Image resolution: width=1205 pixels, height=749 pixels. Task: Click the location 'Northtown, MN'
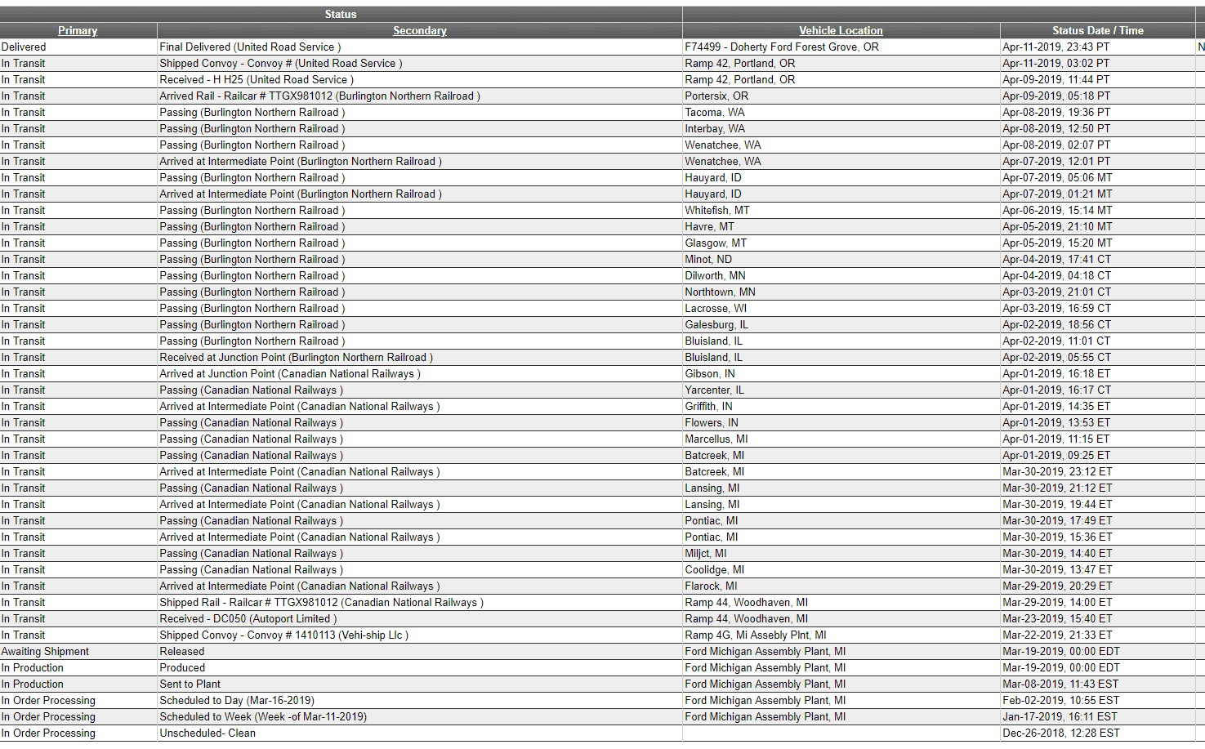[720, 292]
